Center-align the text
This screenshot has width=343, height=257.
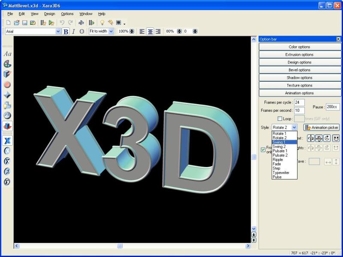tap(150, 31)
